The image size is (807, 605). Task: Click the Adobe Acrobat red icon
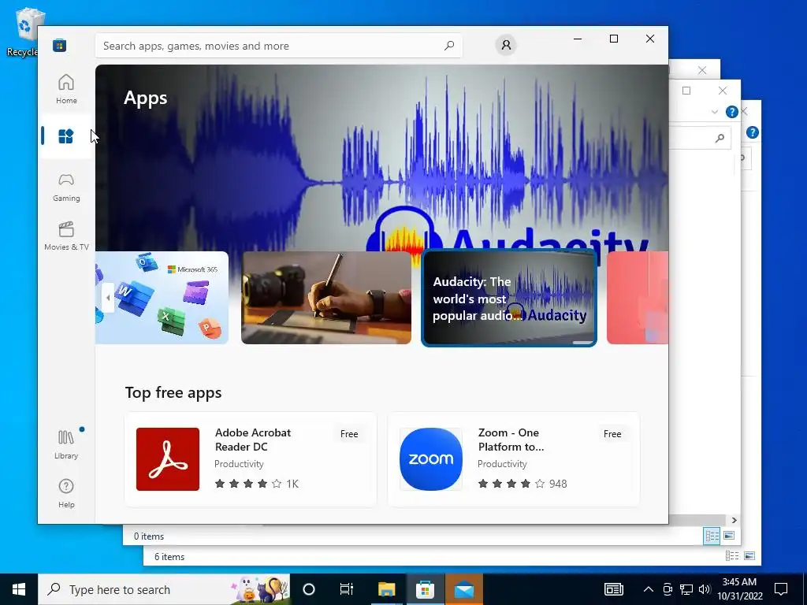[x=168, y=459]
